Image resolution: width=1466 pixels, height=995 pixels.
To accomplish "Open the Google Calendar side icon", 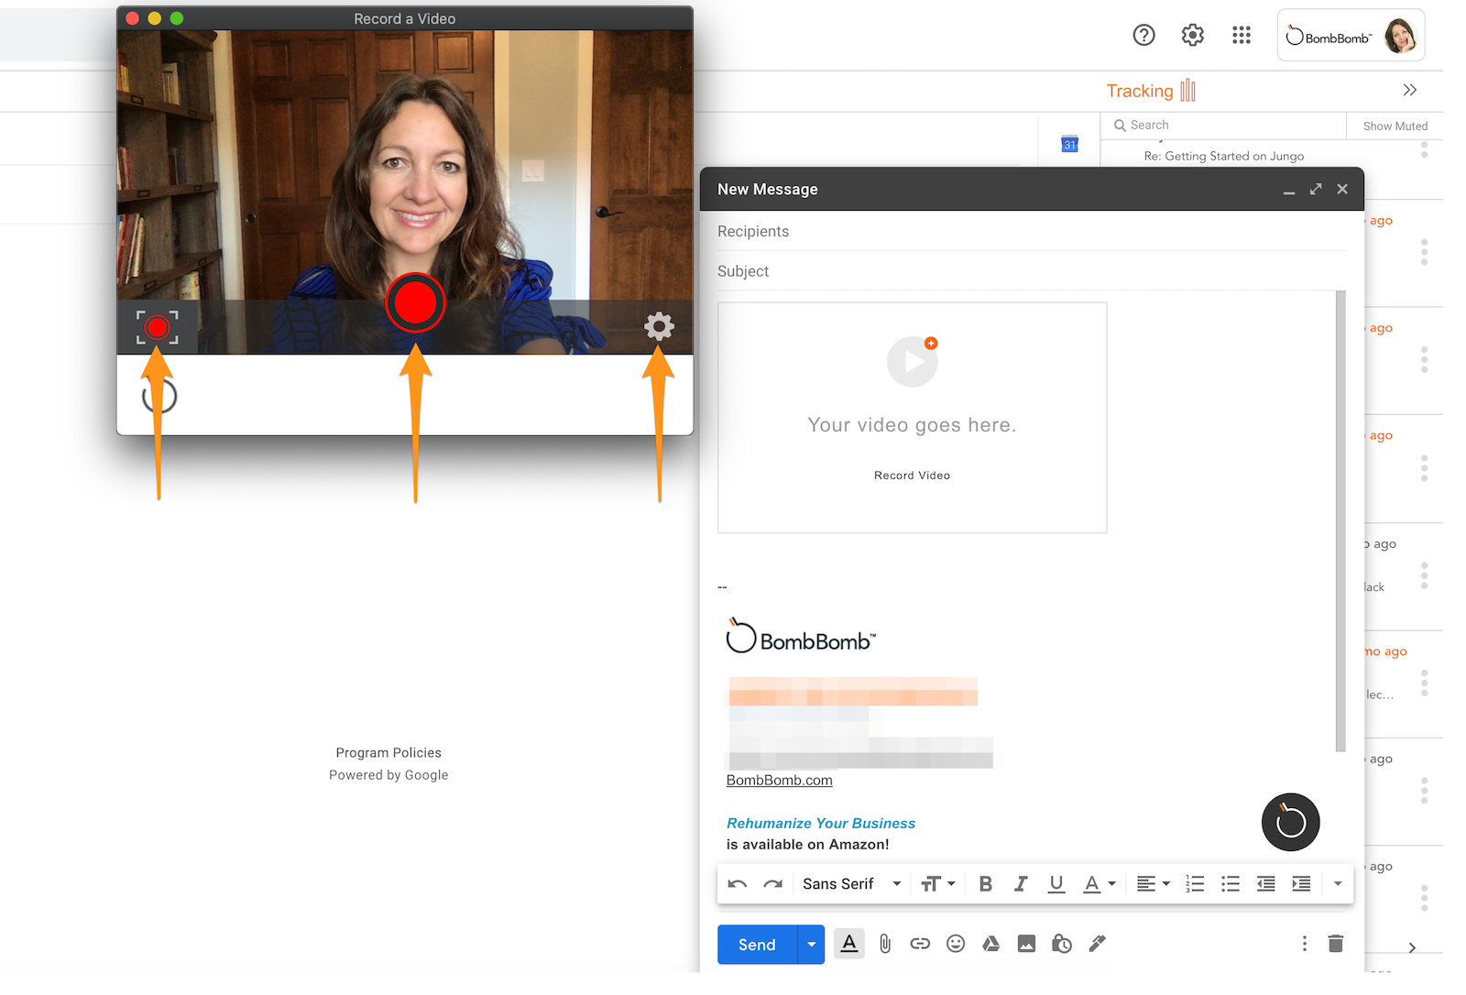I will (x=1069, y=144).
